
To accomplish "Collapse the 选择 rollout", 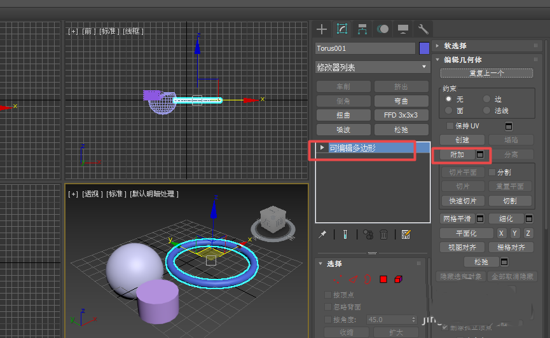I will [x=320, y=263].
